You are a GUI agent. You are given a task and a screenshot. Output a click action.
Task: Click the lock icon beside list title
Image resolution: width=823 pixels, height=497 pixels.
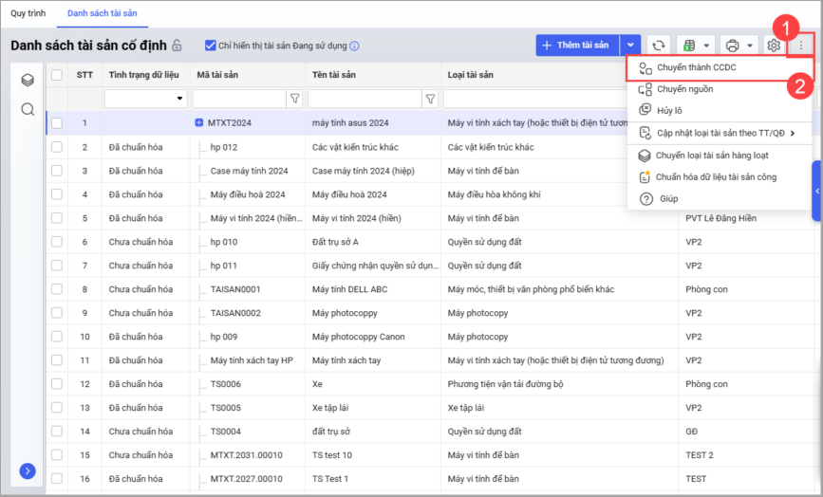coord(177,46)
